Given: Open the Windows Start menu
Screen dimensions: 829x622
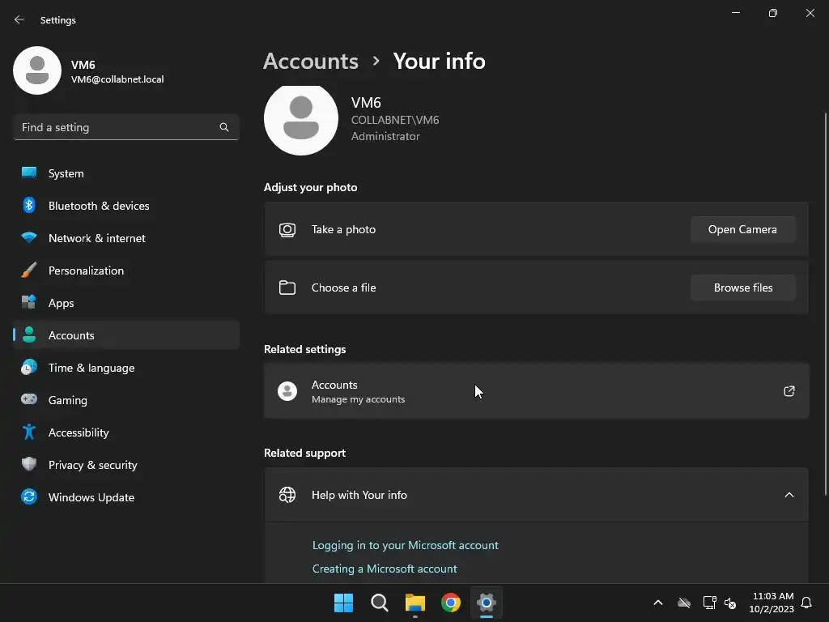Looking at the screenshot, I should point(343,603).
